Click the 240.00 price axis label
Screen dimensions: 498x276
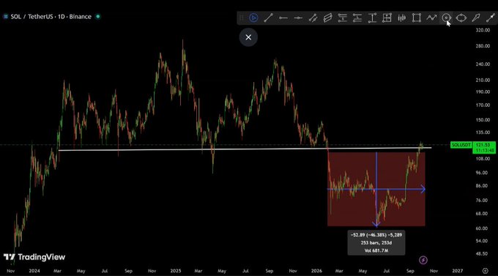coord(483,64)
